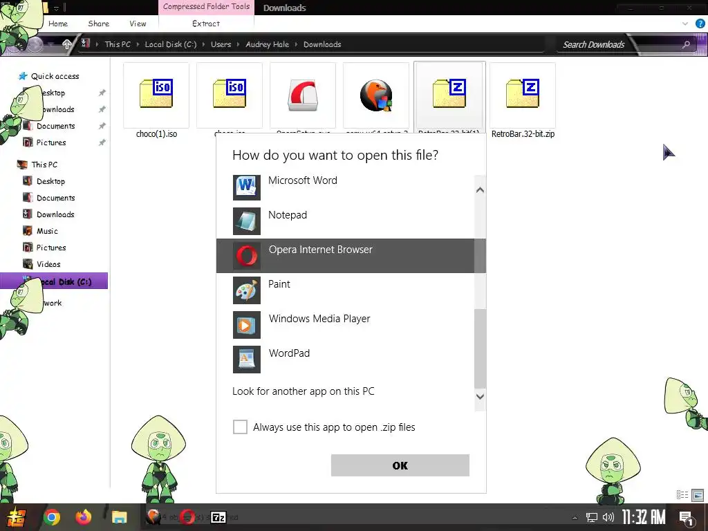Open the Start menu button
This screenshot has width=708, height=531.
16,517
